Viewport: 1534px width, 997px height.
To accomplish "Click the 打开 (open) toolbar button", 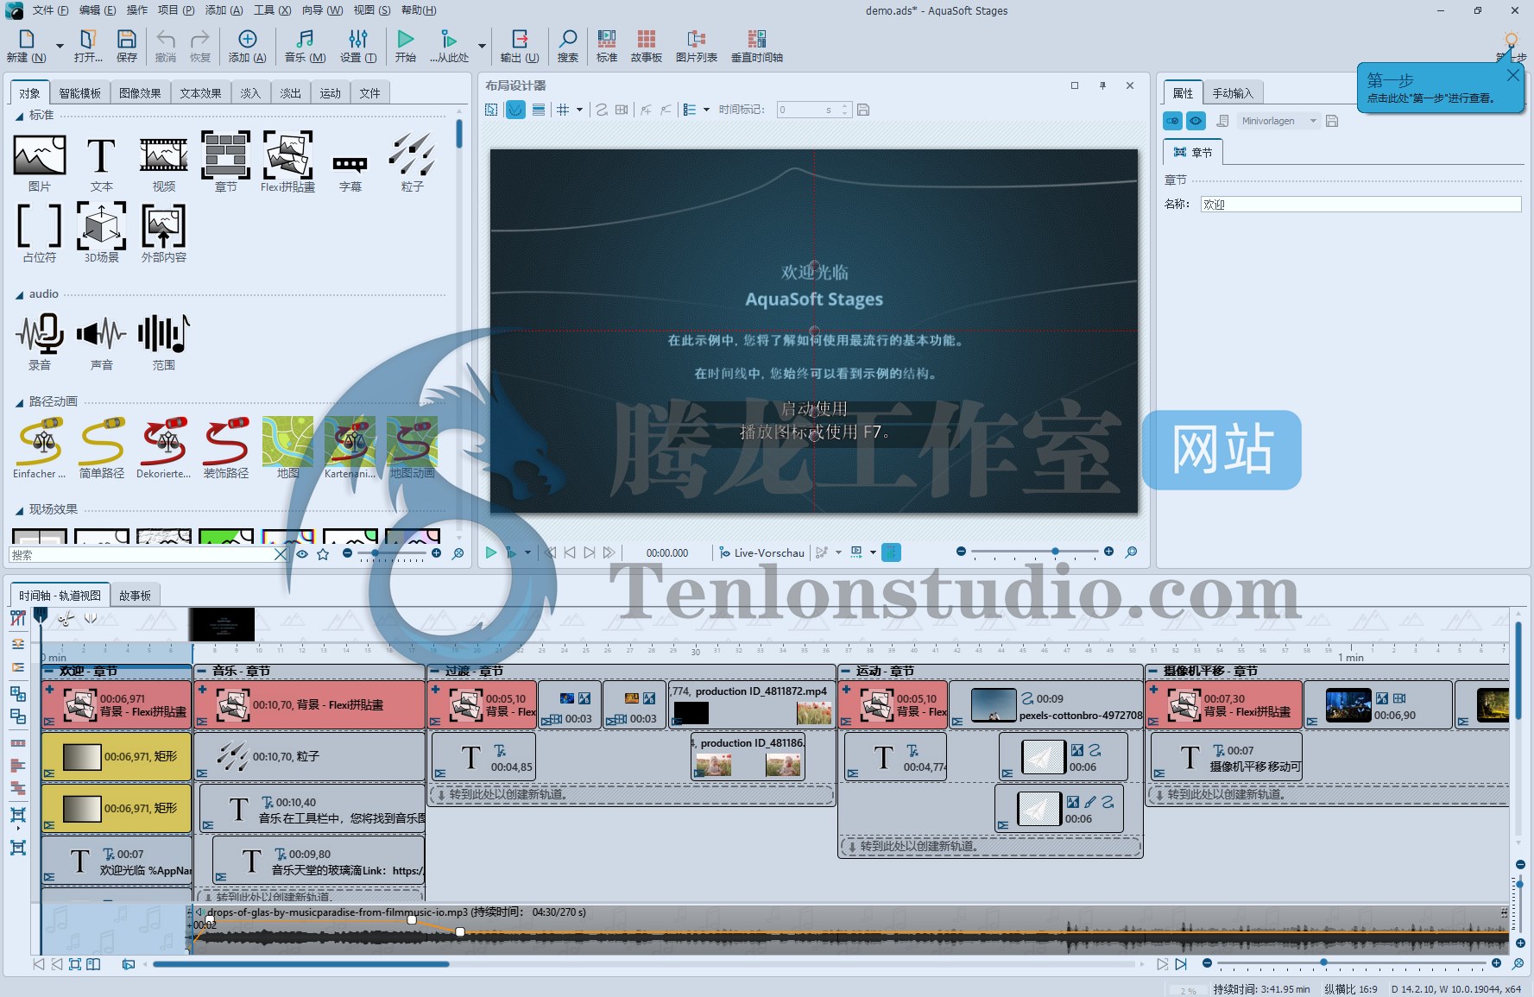I will [x=87, y=46].
